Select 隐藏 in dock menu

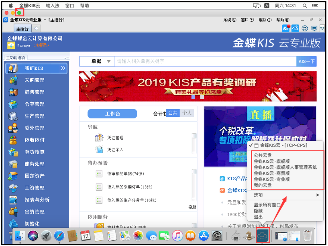pyautogui.click(x=258, y=211)
